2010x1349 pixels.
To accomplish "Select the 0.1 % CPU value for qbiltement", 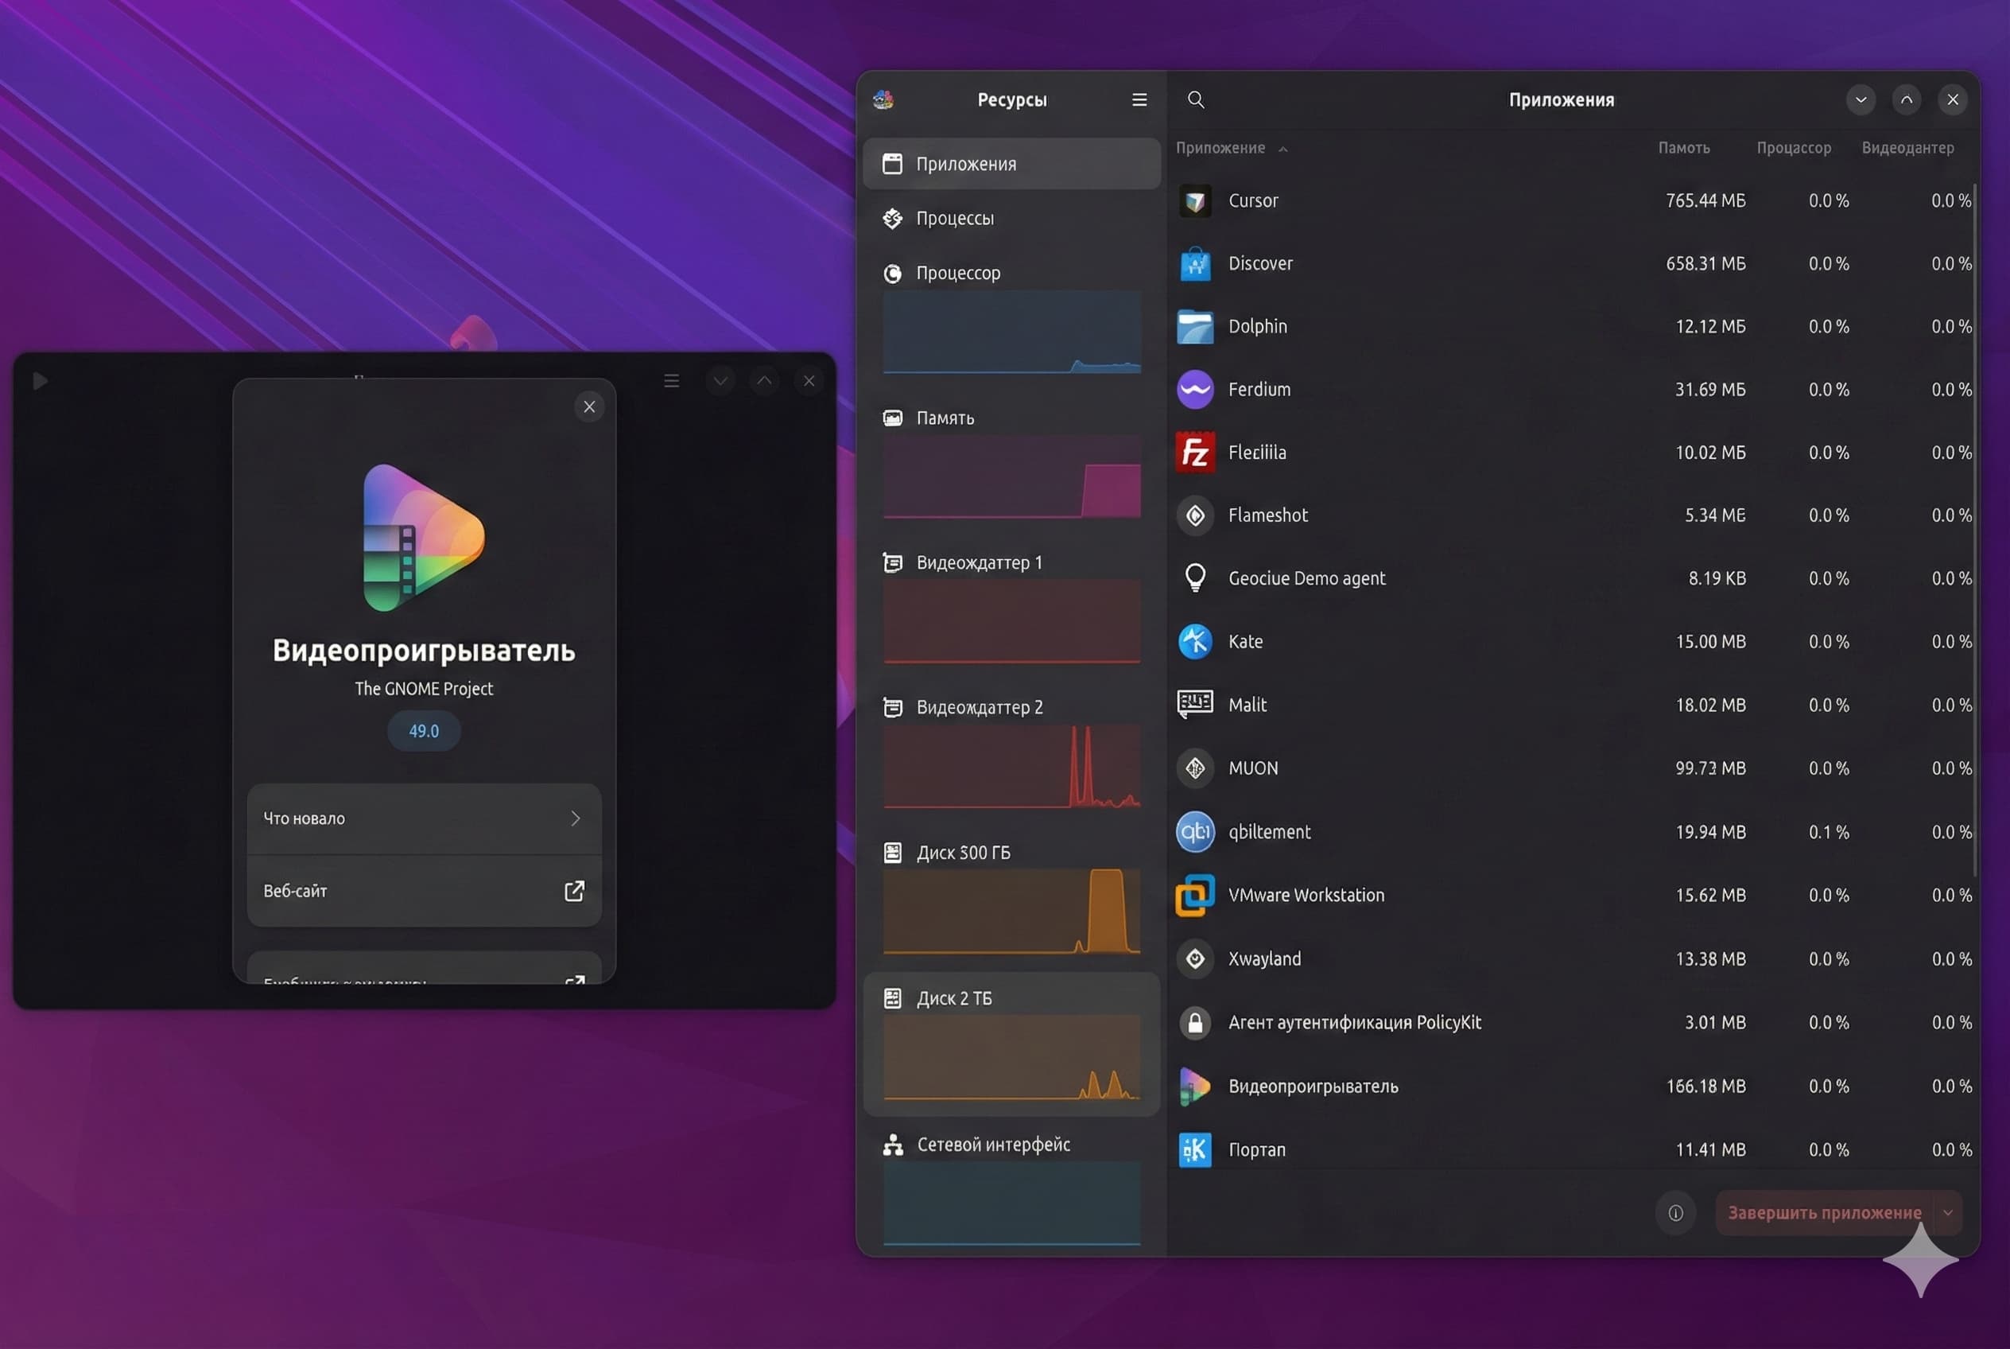I will pos(1829,832).
